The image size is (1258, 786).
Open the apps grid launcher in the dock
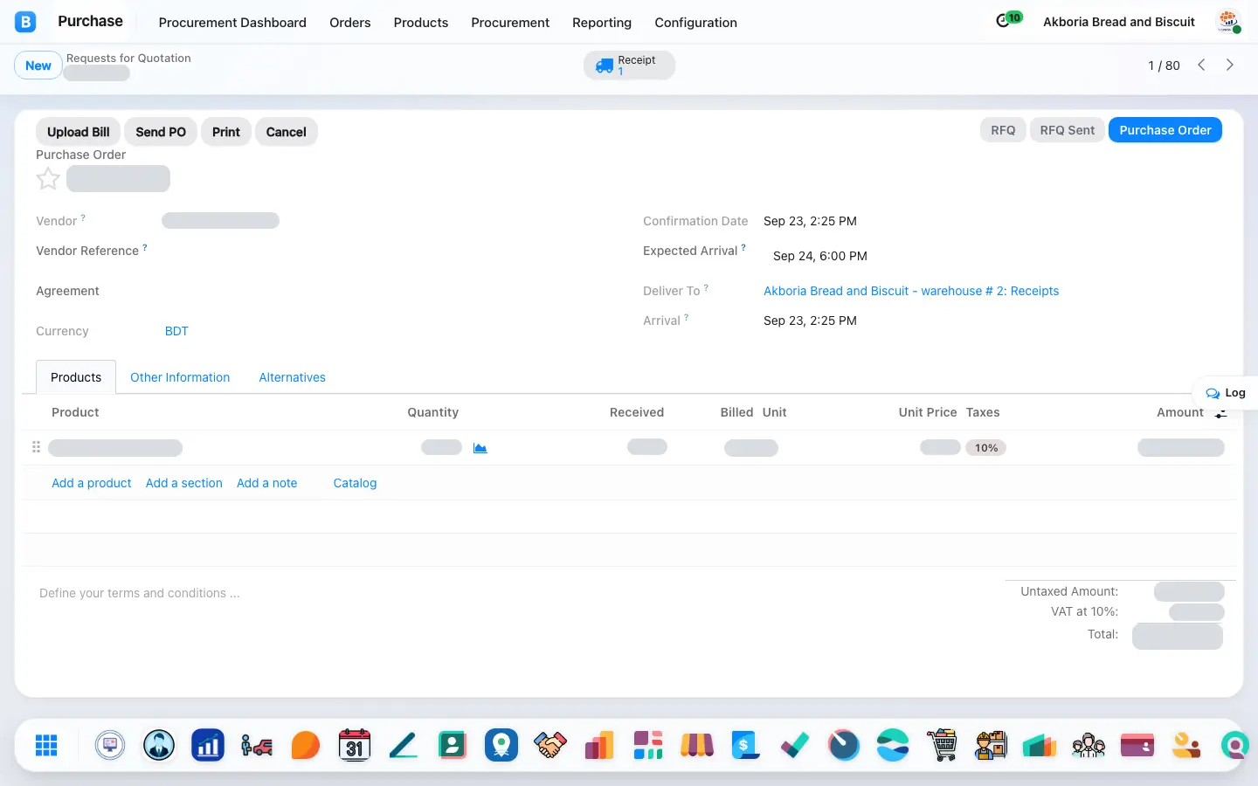click(x=46, y=745)
